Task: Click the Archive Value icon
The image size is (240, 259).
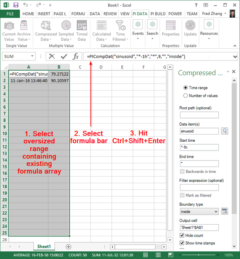Action: pos(24,25)
